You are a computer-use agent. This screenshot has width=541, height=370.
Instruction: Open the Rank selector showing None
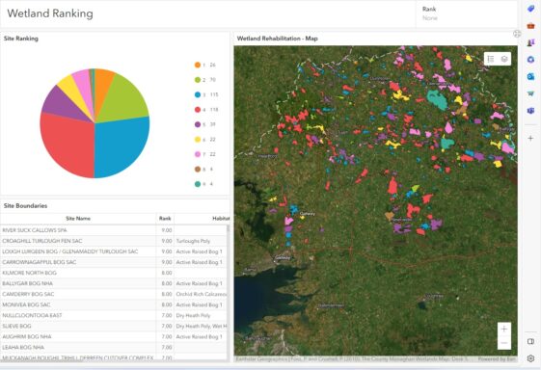click(467, 13)
